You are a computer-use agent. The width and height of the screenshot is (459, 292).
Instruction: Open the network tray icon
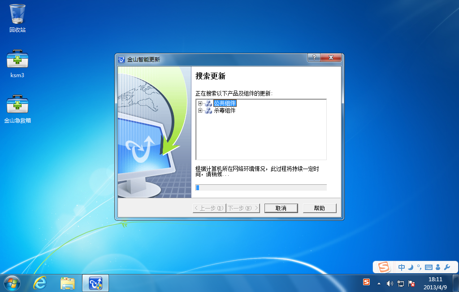coord(400,283)
